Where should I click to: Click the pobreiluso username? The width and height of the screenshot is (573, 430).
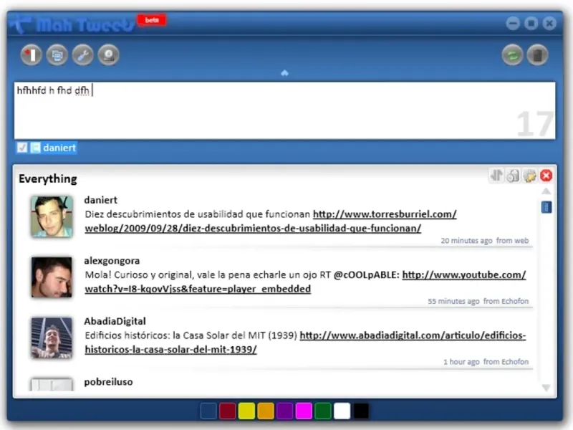[x=108, y=382]
